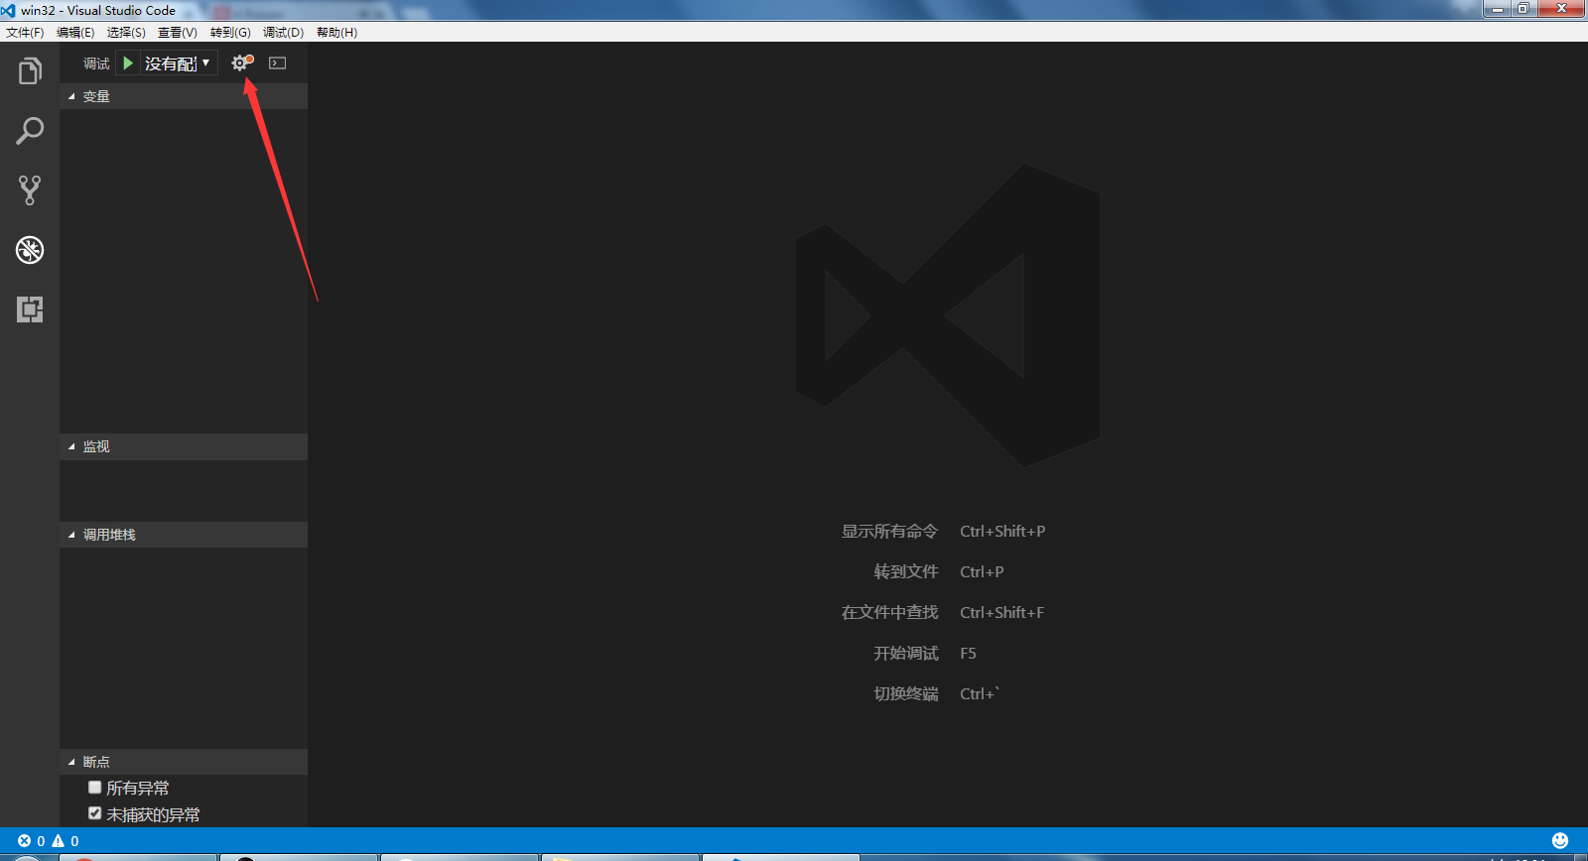1588x861 pixels.
Task: Collapse the 调用堆栈 section
Action: tap(184, 535)
